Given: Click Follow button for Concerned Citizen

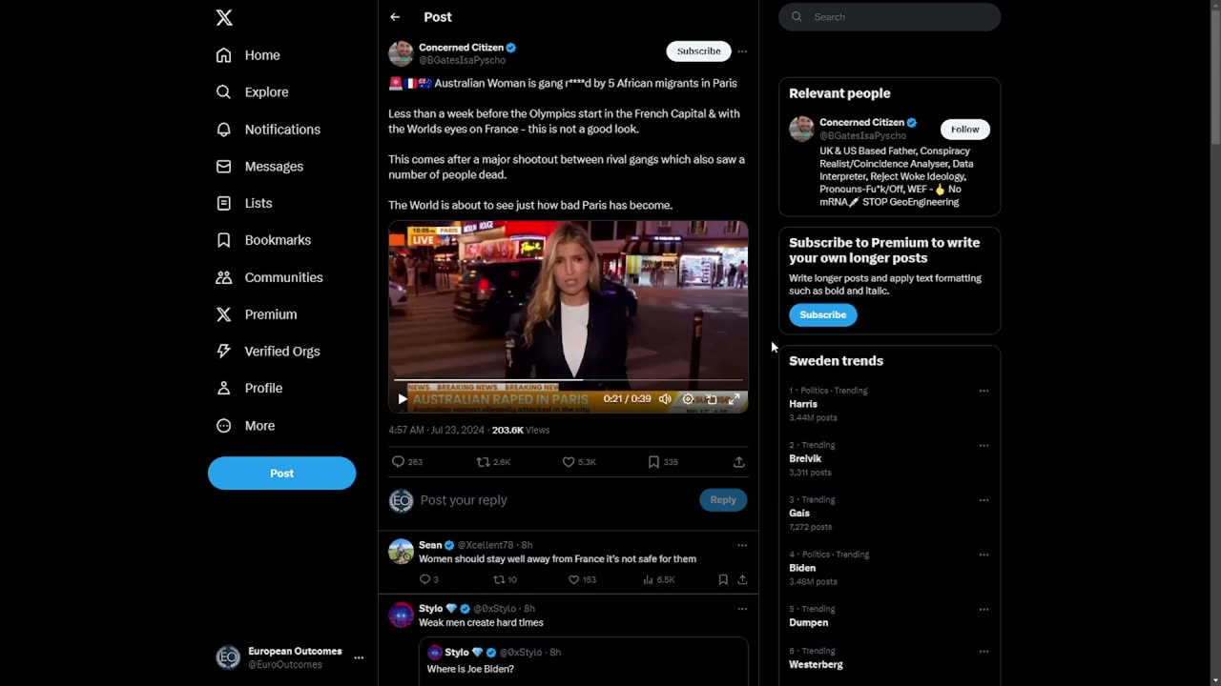Looking at the screenshot, I should [964, 130].
